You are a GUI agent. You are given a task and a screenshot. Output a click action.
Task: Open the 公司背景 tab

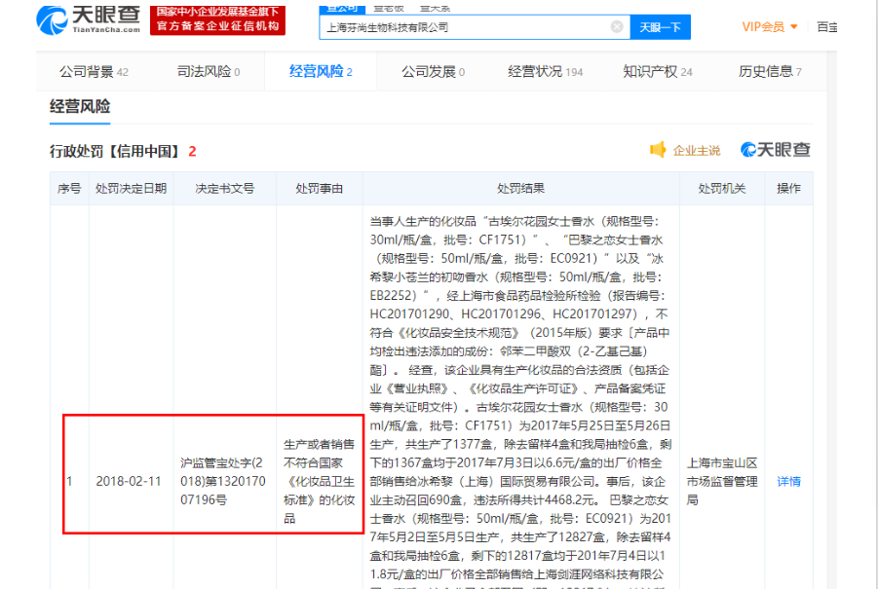(x=94, y=72)
